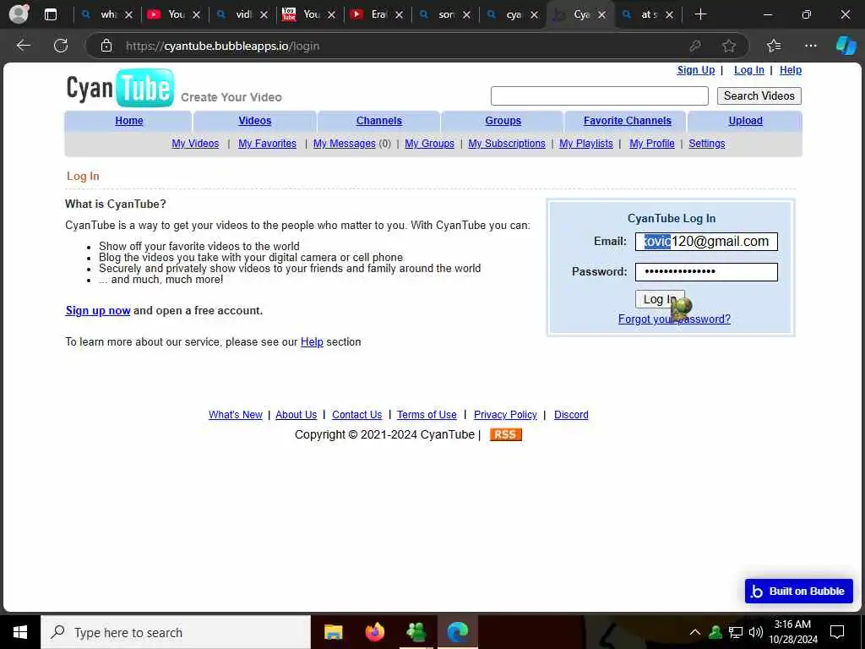This screenshot has height=649, width=865.
Task: Close the active CyanTube tab
Action: click(x=601, y=15)
